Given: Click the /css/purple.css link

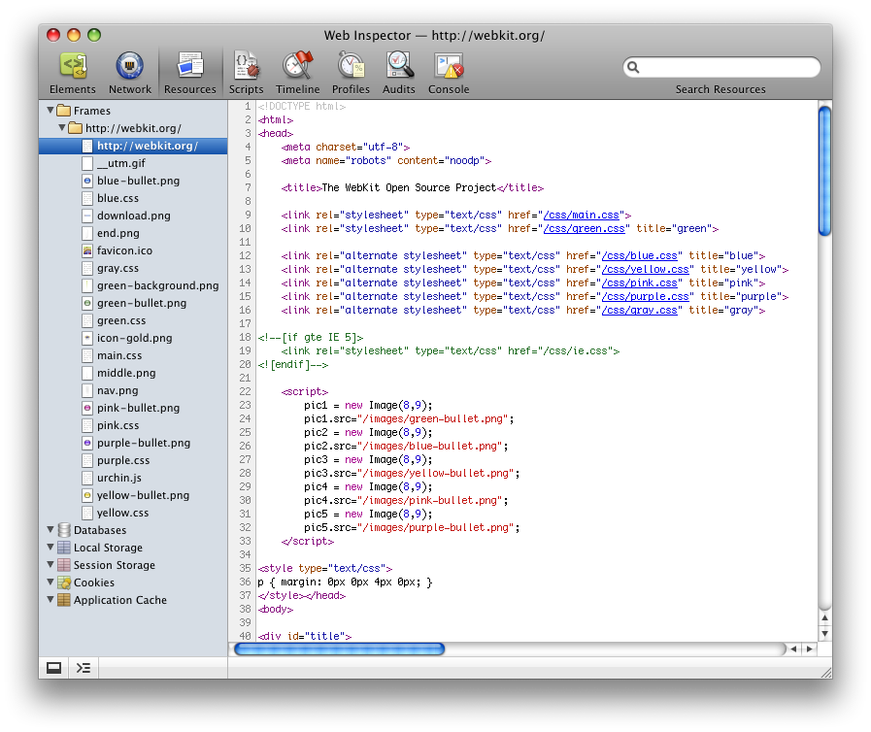Looking at the screenshot, I should [x=646, y=296].
